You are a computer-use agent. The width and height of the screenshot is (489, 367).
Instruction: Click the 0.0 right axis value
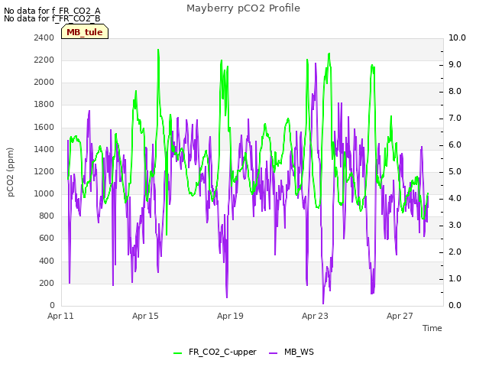tap(455, 306)
